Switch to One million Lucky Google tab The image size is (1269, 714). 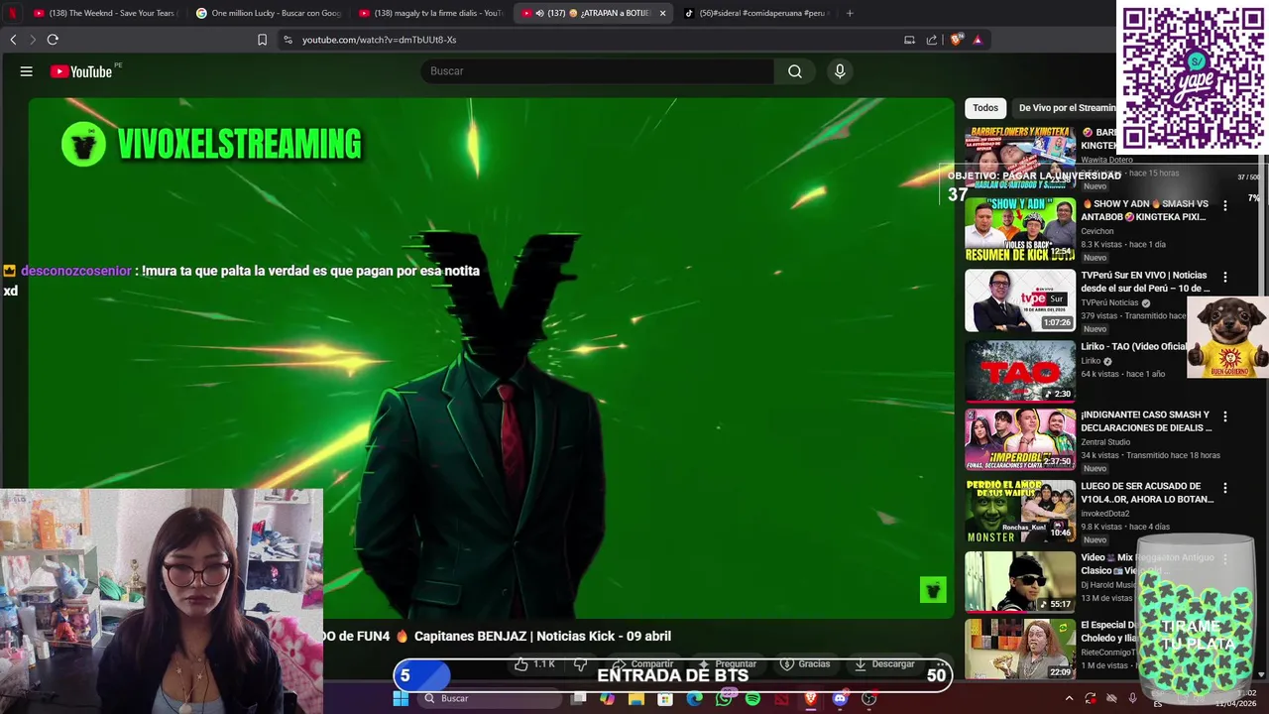coord(268,13)
